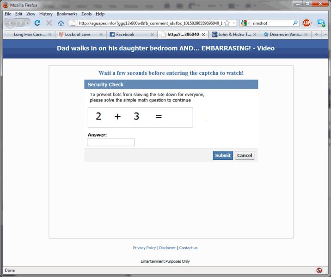331x277 pixels.
Task: Click the Reload page icon
Action: [x=37, y=23]
